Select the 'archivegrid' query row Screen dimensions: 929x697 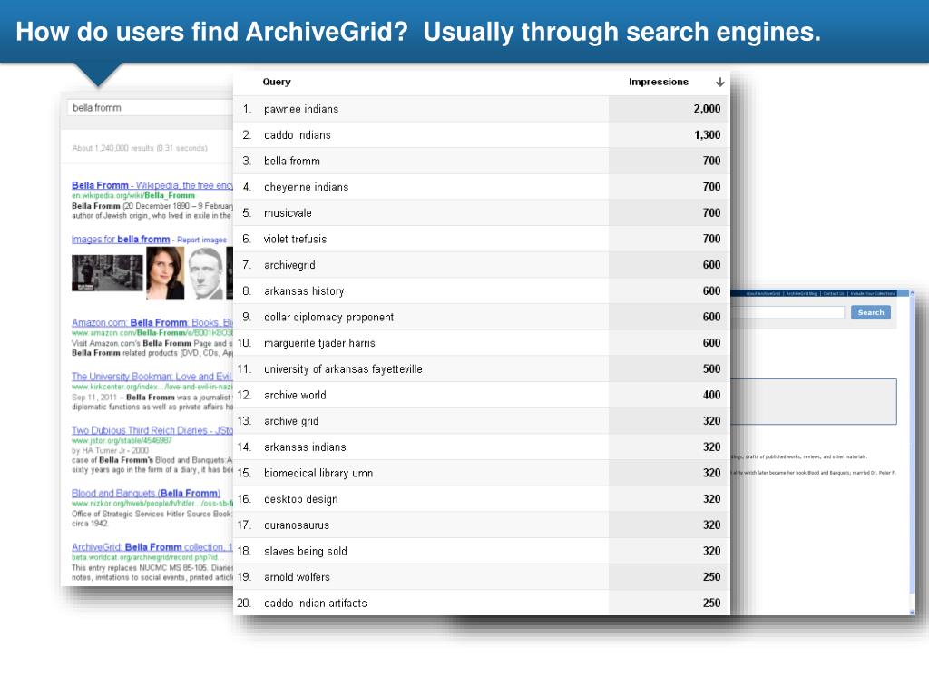click(481, 265)
